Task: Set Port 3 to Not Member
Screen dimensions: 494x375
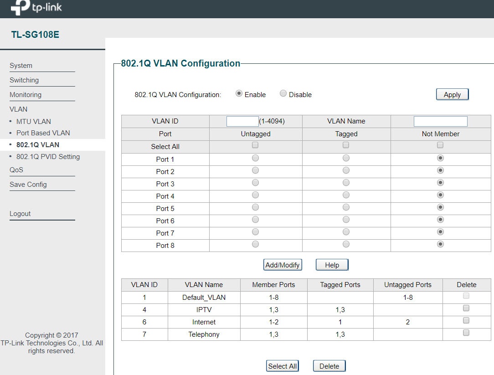Action: pyautogui.click(x=440, y=182)
